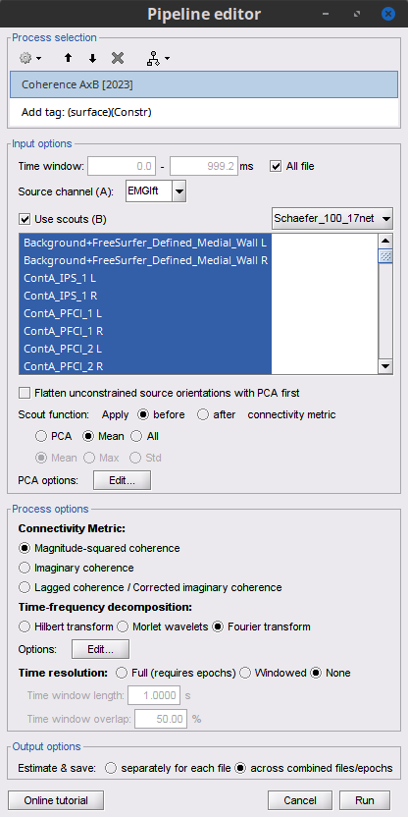The image size is (408, 817).
Task: Select Add tag: (surface)(Constr) process
Action: [x=204, y=112]
